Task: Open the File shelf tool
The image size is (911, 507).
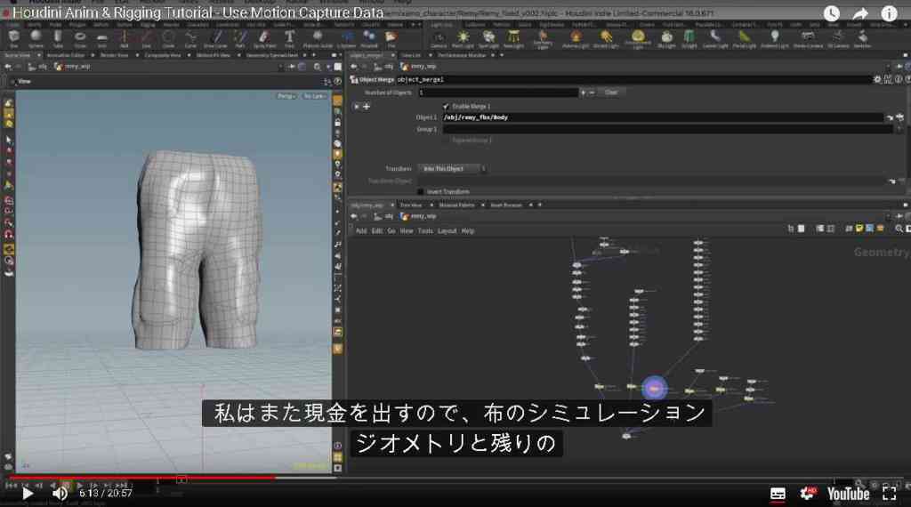Action: pyautogui.click(x=391, y=38)
